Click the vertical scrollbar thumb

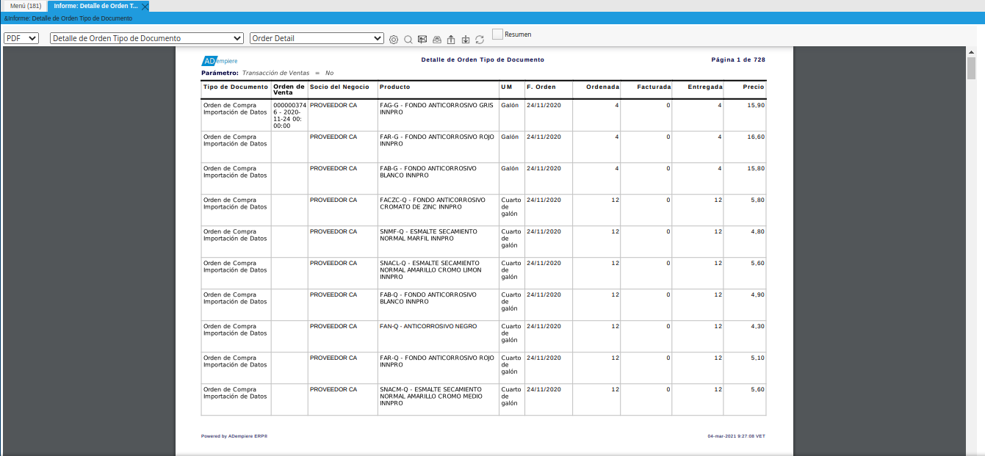[971, 68]
